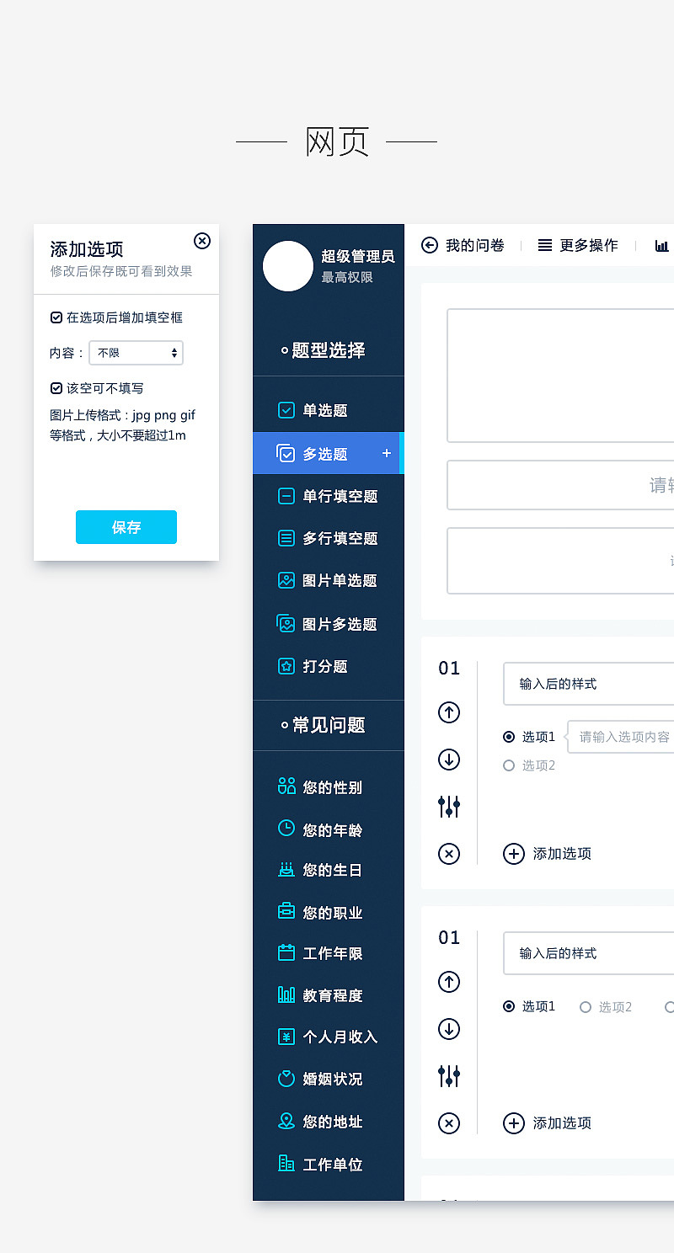674x1253 pixels.
Task: Click the 多行填空题 icon
Action: [286, 538]
